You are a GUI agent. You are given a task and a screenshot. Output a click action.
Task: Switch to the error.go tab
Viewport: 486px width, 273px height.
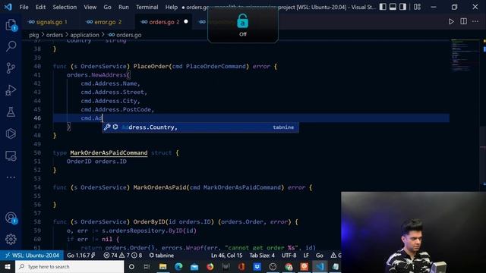[105, 22]
